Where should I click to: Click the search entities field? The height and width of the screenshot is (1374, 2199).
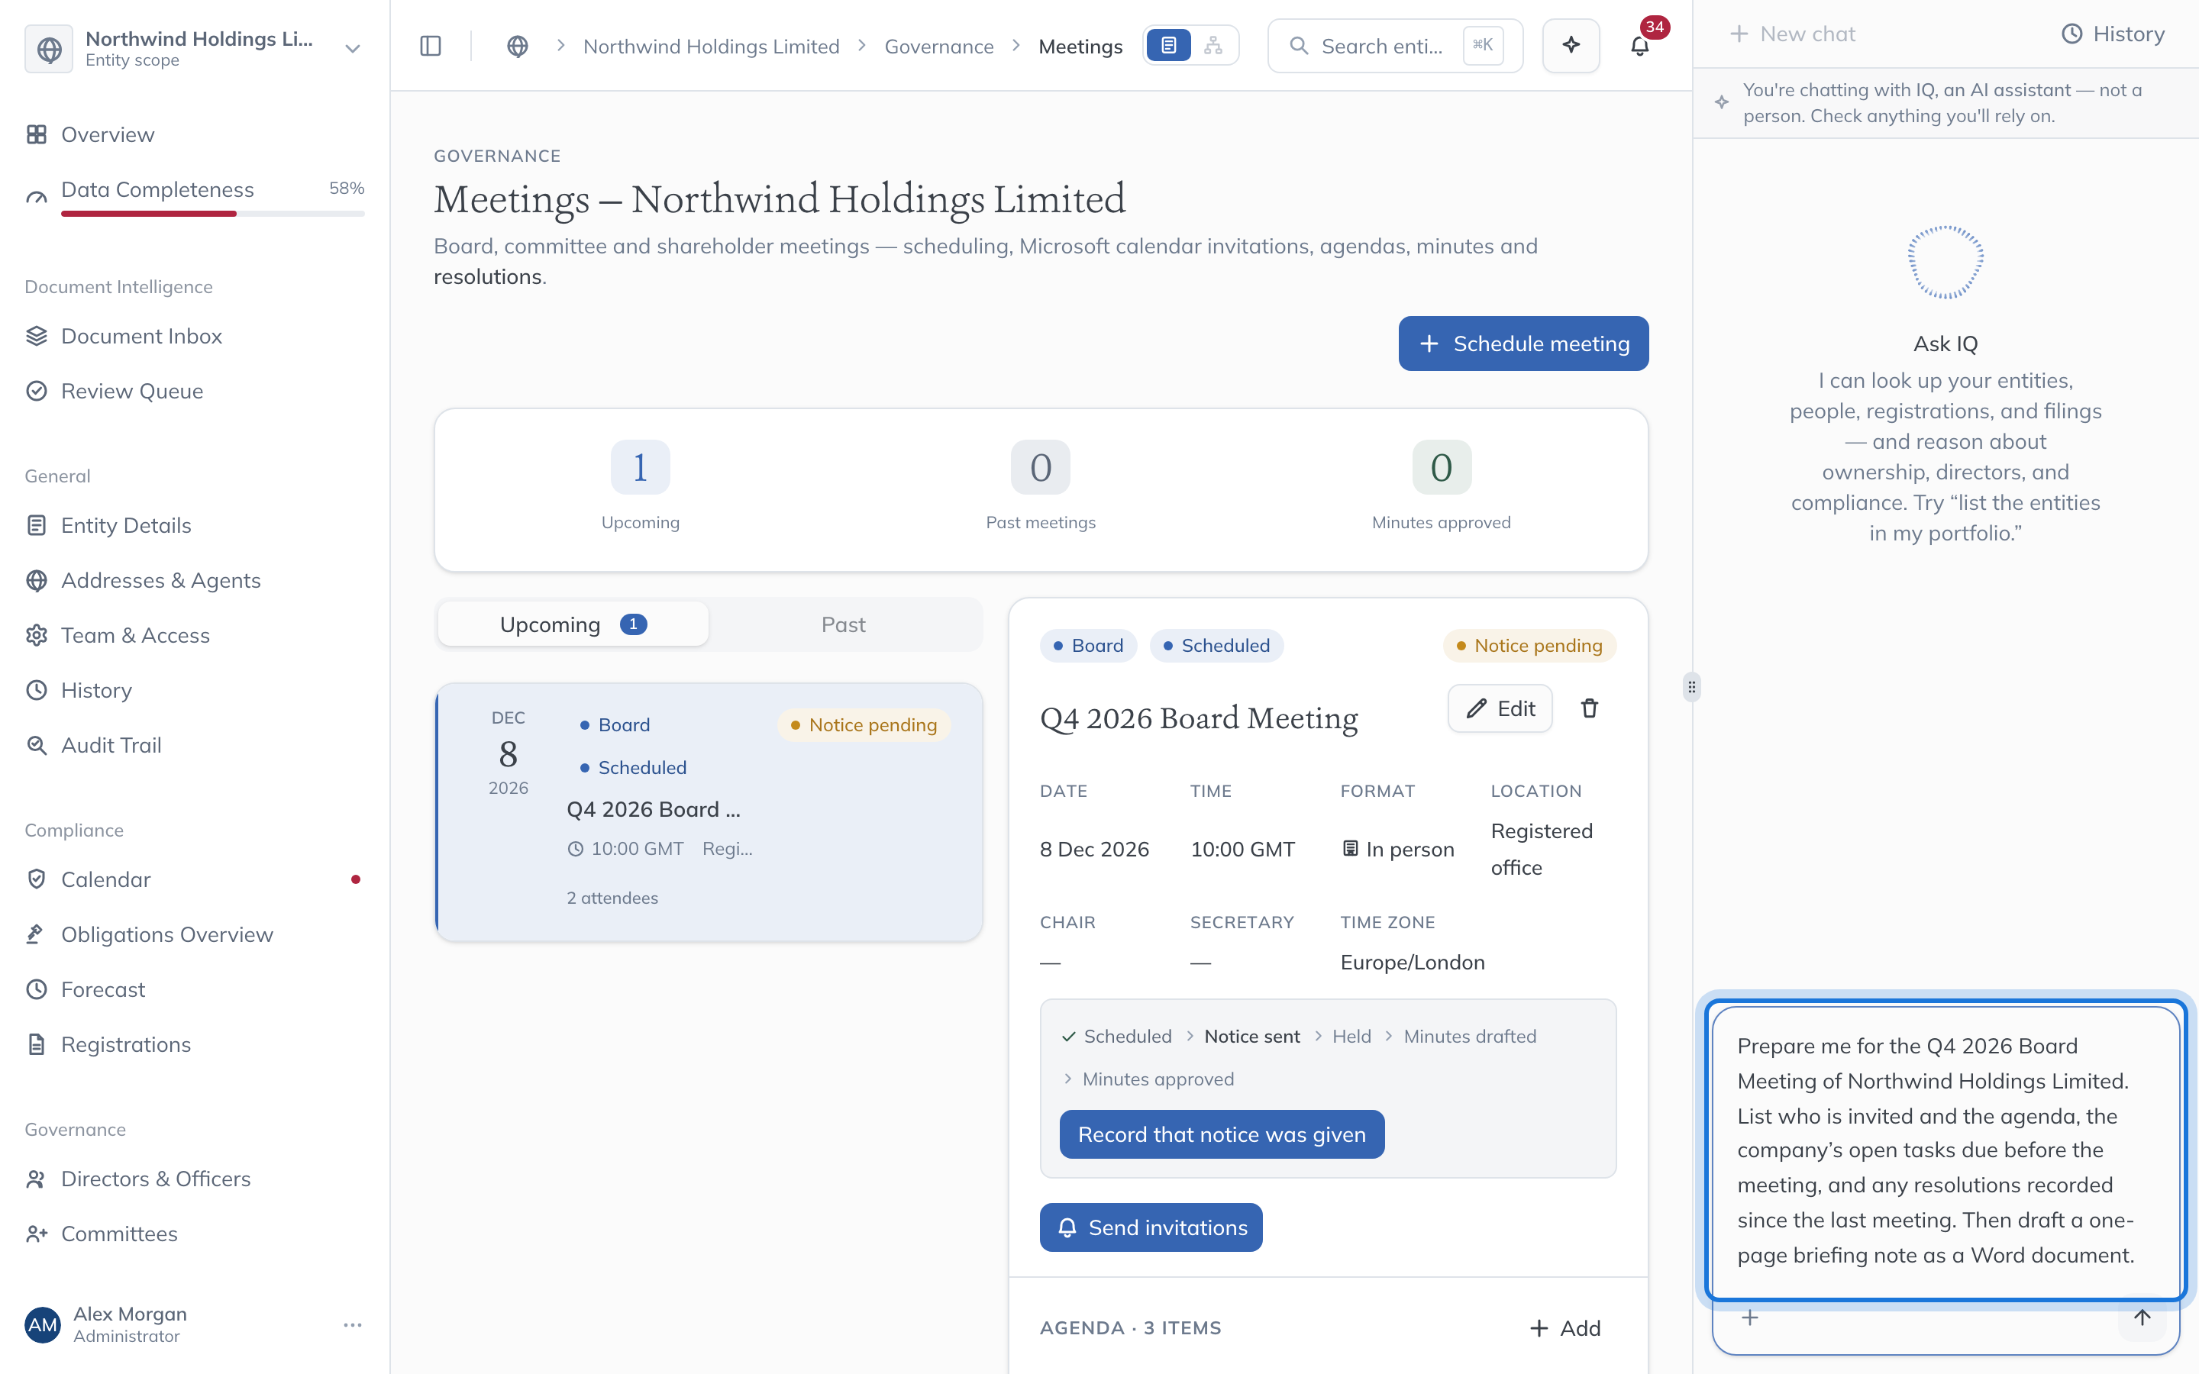(x=1395, y=46)
